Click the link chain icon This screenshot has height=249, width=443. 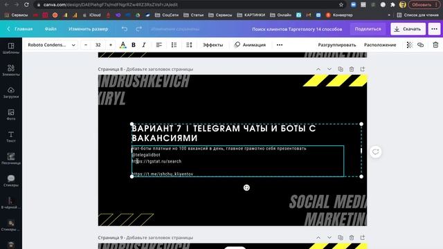(x=420, y=45)
